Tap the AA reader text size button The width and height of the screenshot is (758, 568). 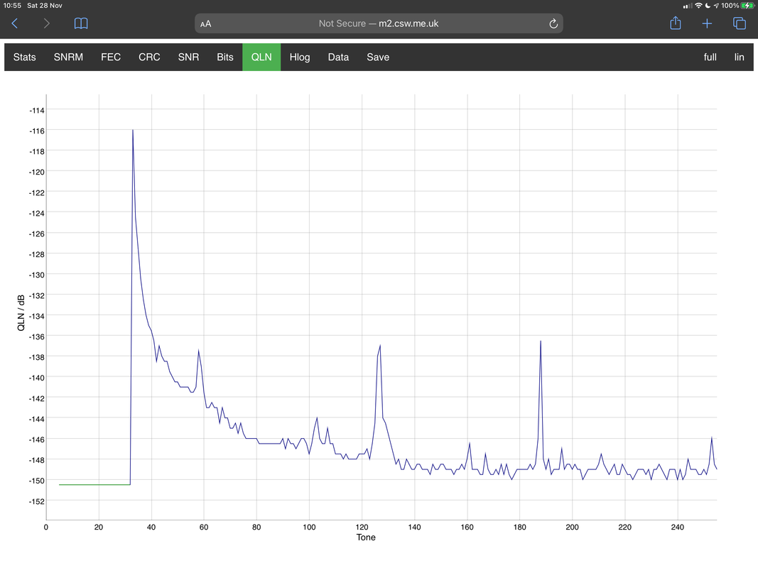click(x=205, y=23)
